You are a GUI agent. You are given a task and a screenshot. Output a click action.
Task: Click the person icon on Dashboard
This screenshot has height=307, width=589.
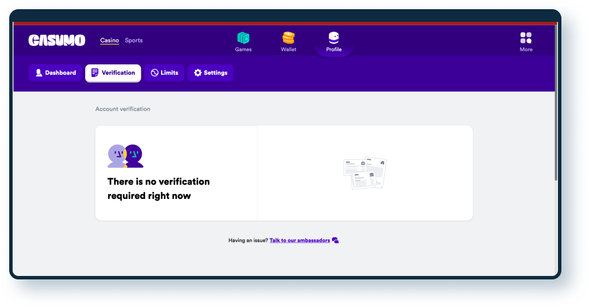tap(39, 73)
